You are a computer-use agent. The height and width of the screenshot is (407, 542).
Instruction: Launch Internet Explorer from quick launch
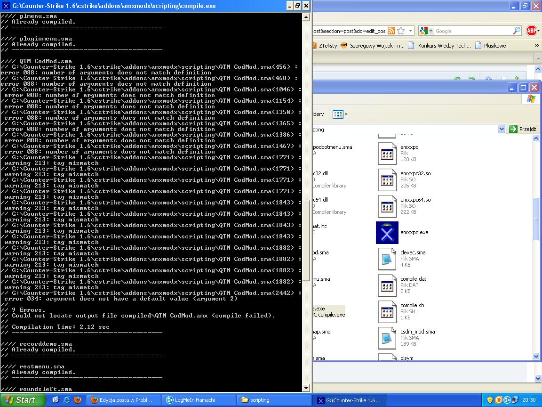coord(66,400)
